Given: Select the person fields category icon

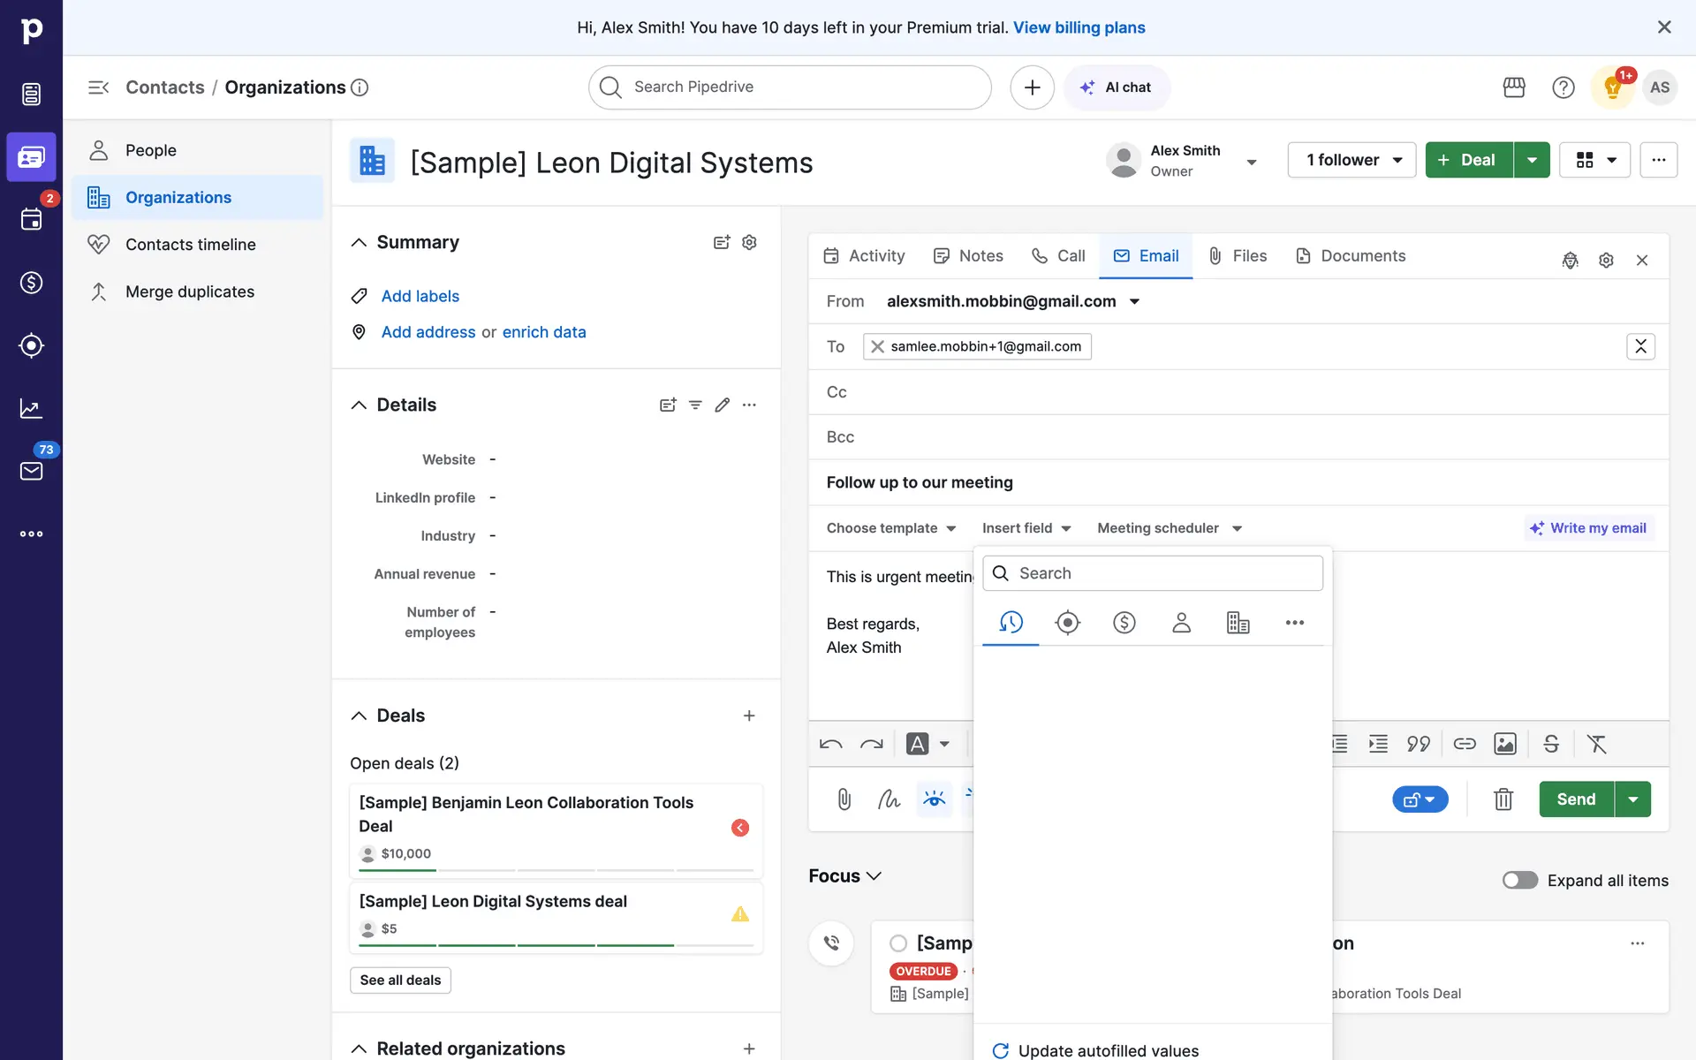Looking at the screenshot, I should click(1181, 623).
